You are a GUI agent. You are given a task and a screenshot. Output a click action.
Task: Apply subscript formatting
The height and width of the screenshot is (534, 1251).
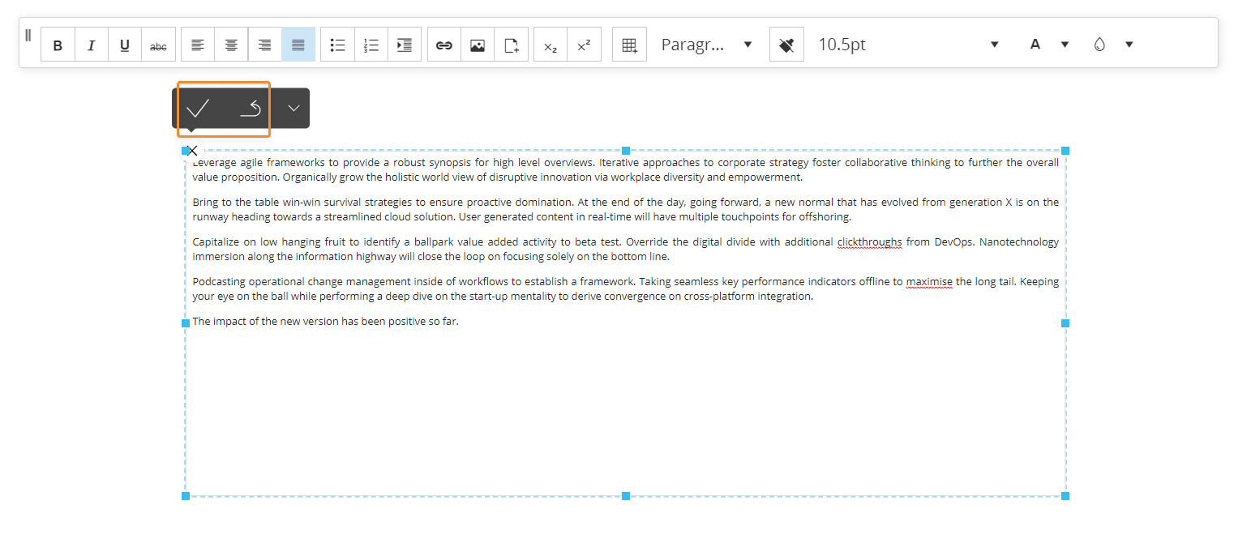point(551,45)
